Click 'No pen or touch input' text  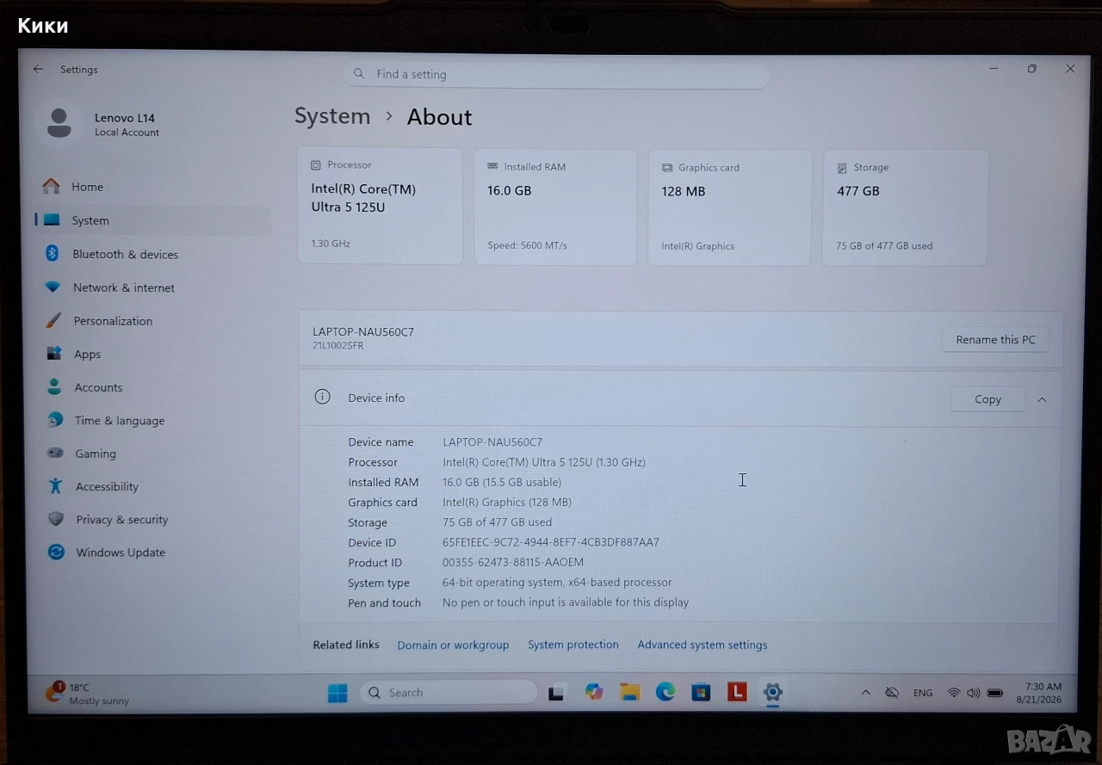pyautogui.click(x=566, y=603)
